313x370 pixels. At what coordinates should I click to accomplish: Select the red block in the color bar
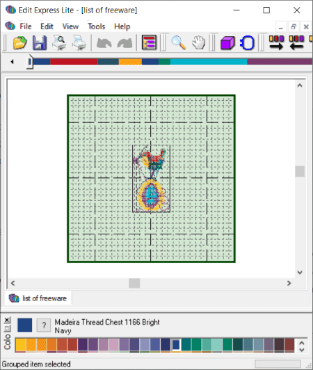74,62
